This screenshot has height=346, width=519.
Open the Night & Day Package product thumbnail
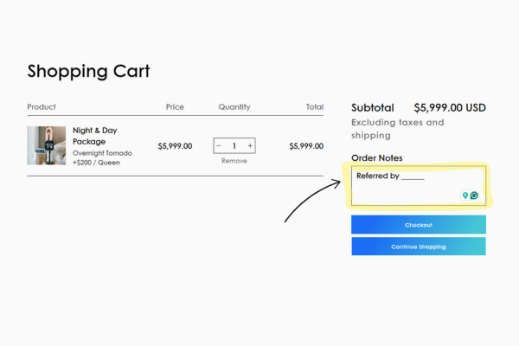(x=47, y=145)
